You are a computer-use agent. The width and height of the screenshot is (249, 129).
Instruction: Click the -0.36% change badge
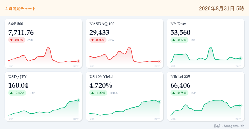[98, 40]
